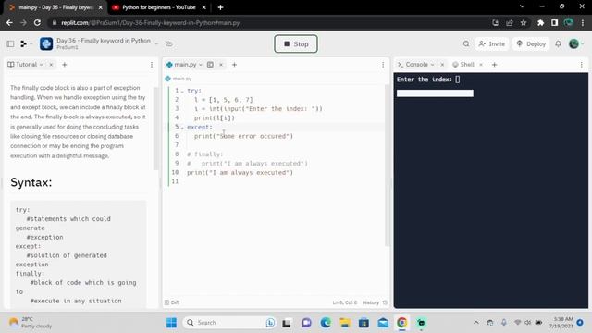Reload the page
Viewport: 592px width, 333px height.
pos(37,22)
